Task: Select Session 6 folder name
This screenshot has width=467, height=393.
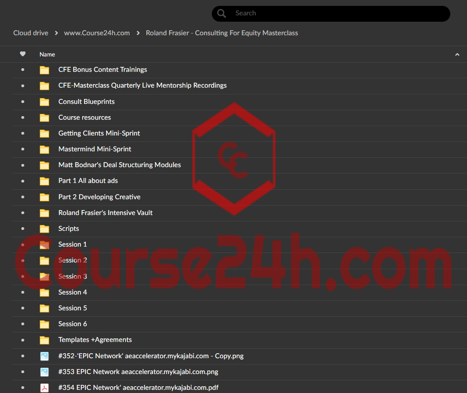Action: coord(73,324)
